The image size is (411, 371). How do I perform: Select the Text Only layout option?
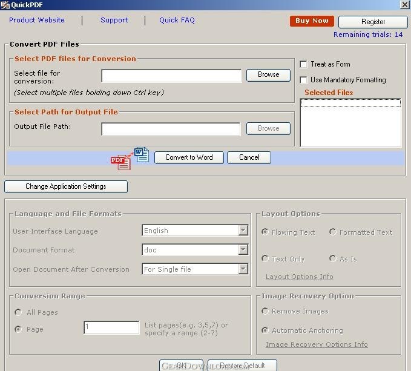click(x=265, y=259)
